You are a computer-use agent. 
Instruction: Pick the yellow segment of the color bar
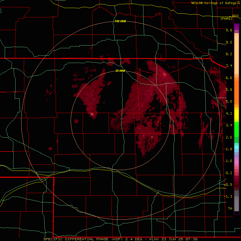click(236, 115)
